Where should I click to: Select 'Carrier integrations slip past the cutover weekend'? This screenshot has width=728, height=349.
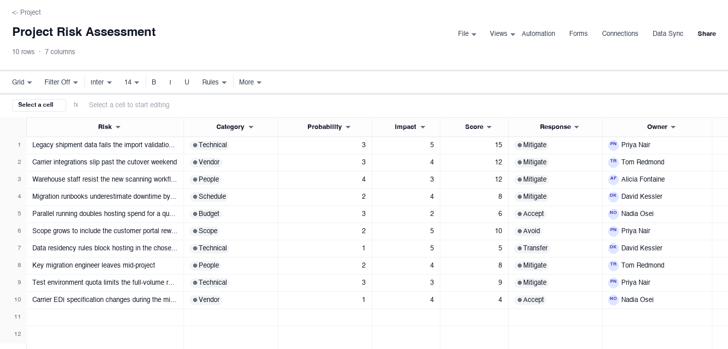point(105,162)
